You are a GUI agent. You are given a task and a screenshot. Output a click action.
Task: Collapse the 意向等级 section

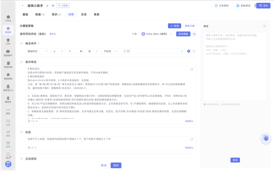[22, 62]
